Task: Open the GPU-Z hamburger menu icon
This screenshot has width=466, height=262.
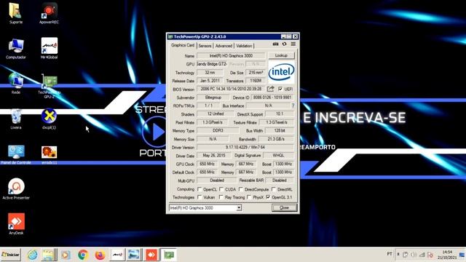Action: coord(293,44)
